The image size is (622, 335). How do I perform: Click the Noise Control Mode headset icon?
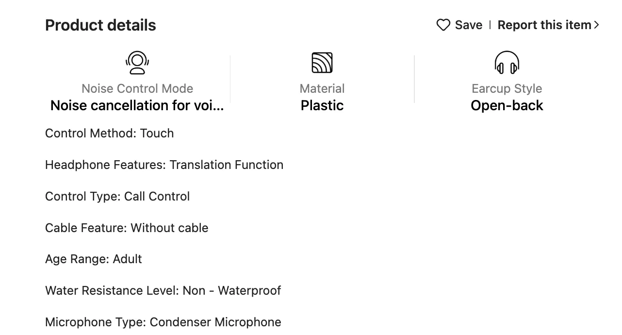click(x=137, y=63)
